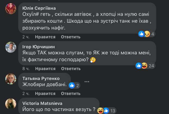Reply to Ігор Юрчишин's comment
This screenshot has width=169, height=114.
71,69
